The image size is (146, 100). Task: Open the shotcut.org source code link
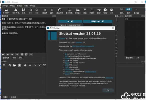pos(109,78)
